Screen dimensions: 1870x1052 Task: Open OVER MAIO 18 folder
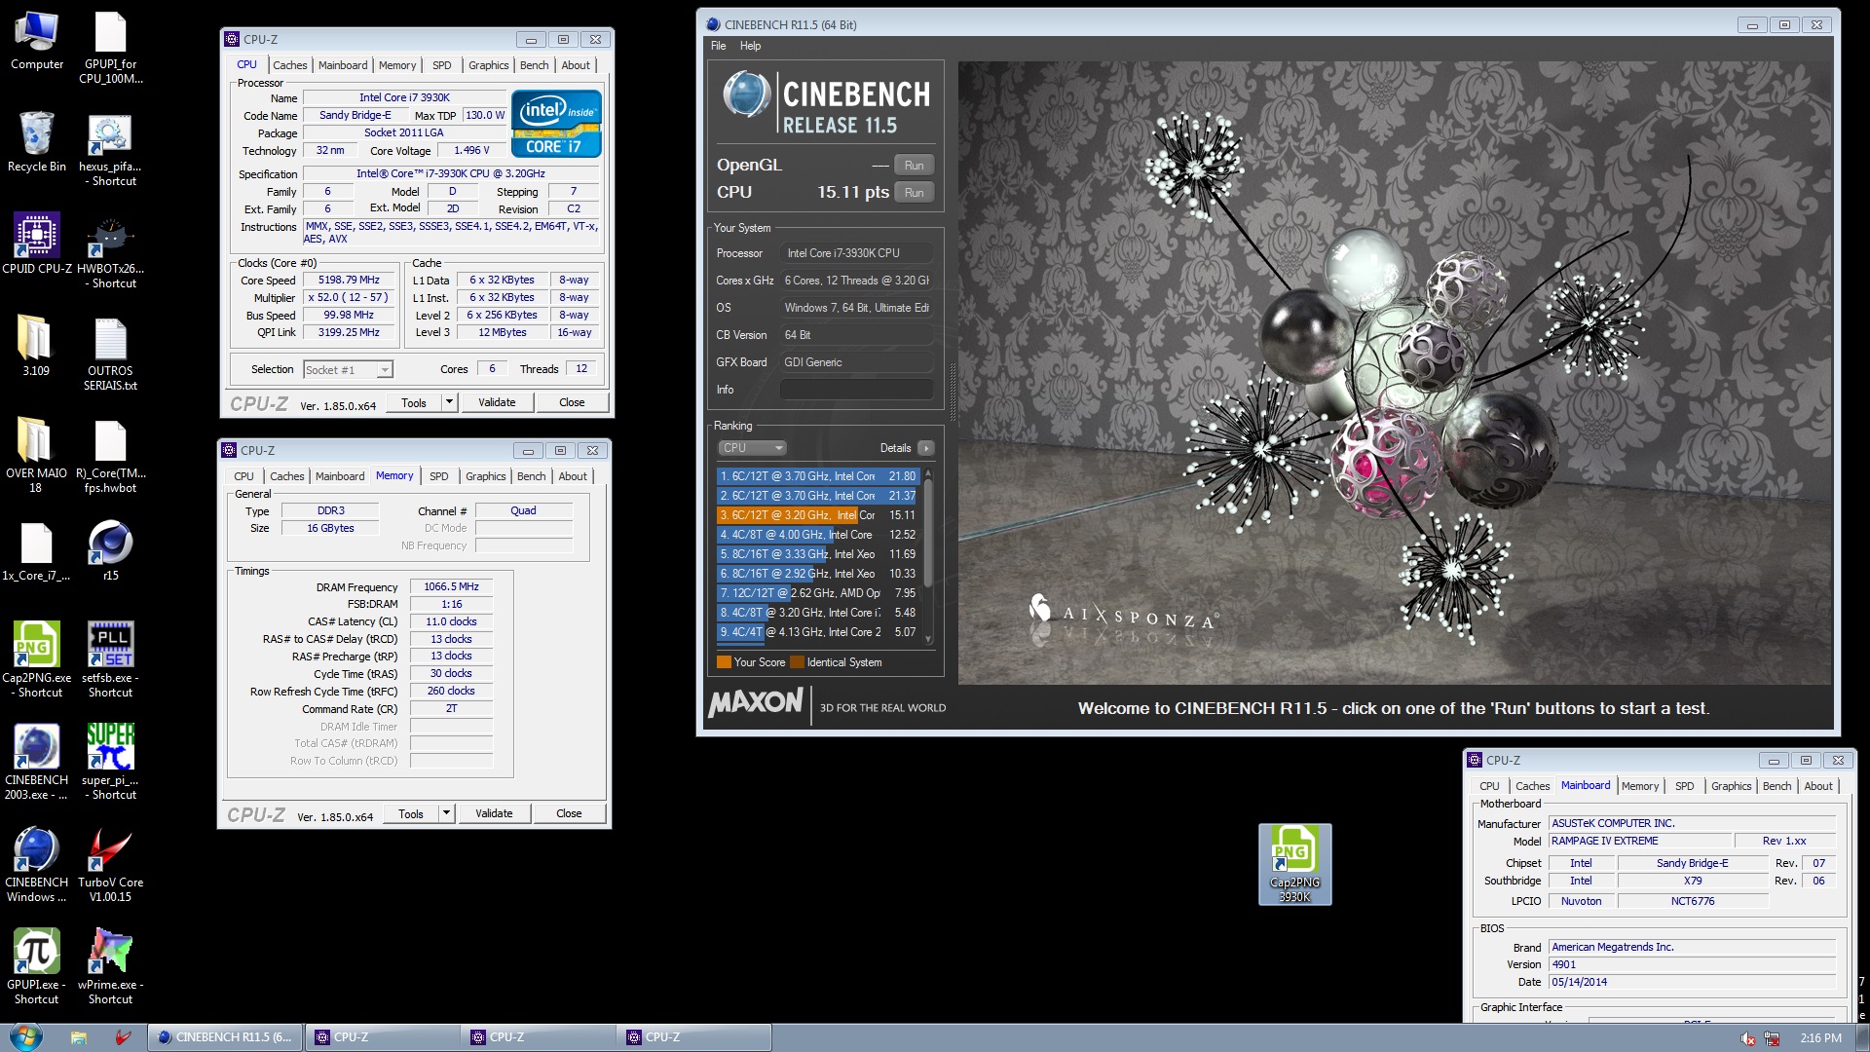click(36, 456)
